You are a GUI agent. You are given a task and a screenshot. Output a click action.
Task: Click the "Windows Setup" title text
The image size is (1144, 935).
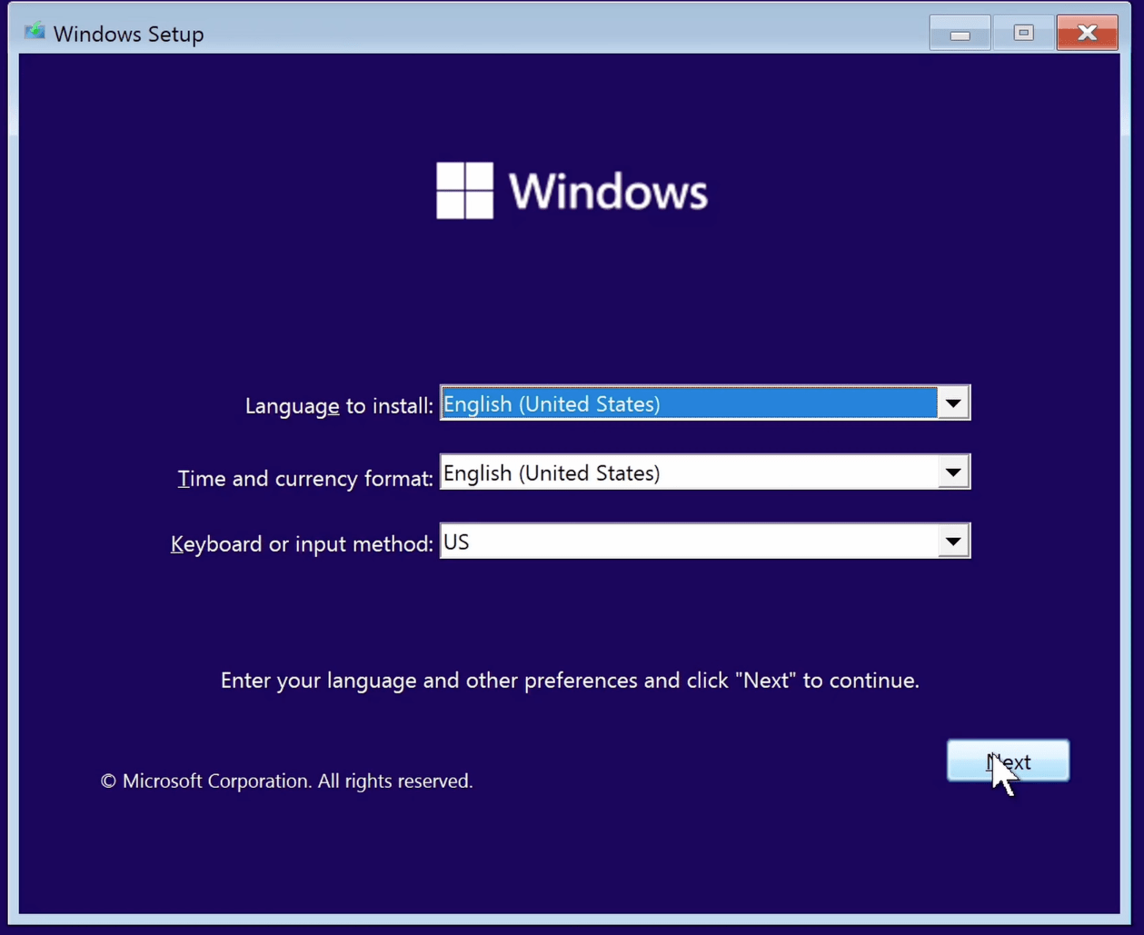click(x=128, y=34)
